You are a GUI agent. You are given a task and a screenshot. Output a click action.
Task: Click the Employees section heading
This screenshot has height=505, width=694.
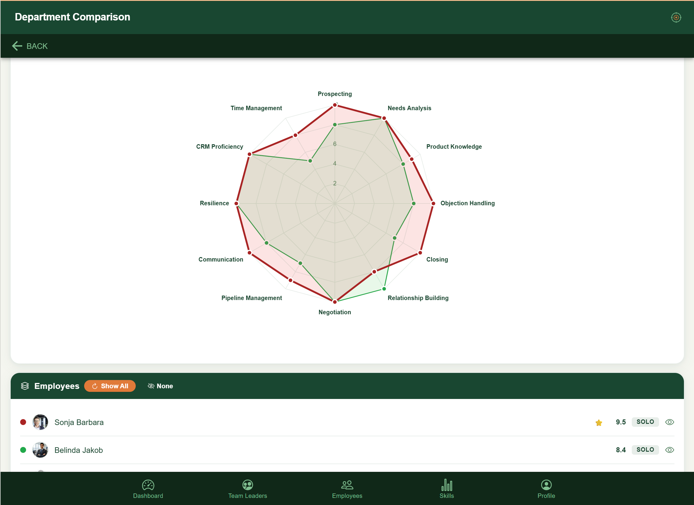57,386
